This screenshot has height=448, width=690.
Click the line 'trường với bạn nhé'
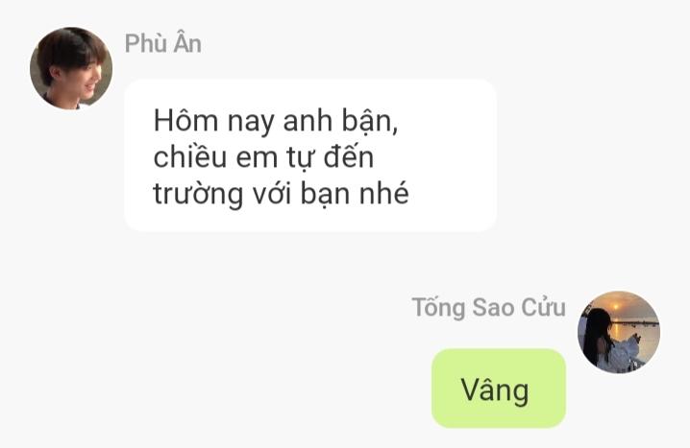click(282, 194)
